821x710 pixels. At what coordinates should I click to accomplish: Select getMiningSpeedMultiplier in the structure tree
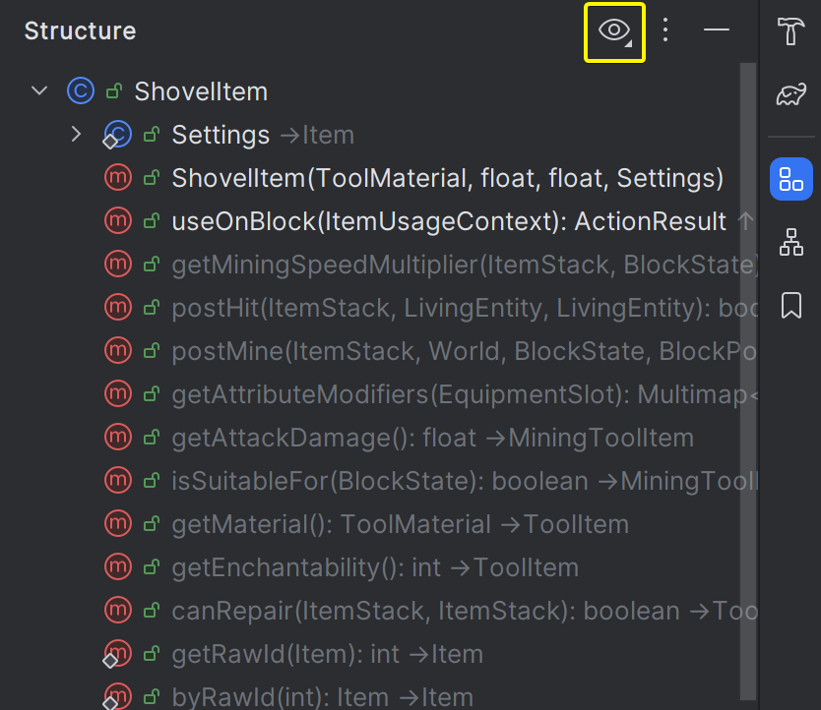[x=465, y=265]
